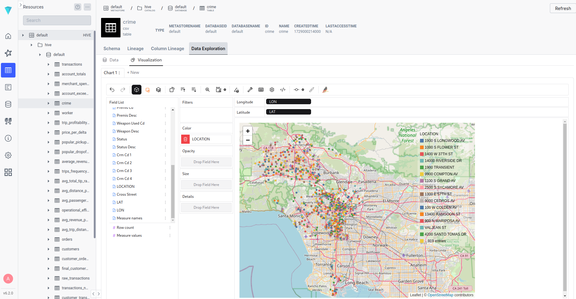
Task: Open the code view via the </> icon
Action: pyautogui.click(x=283, y=90)
